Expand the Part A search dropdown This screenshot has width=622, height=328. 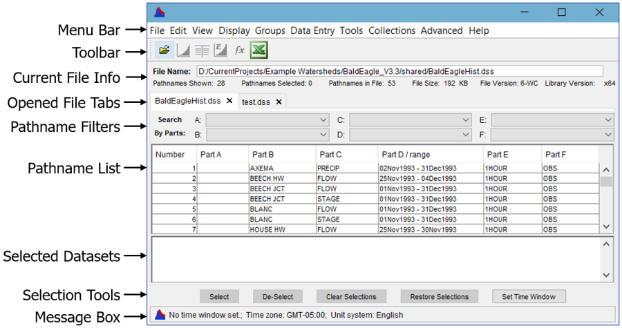click(x=267, y=120)
